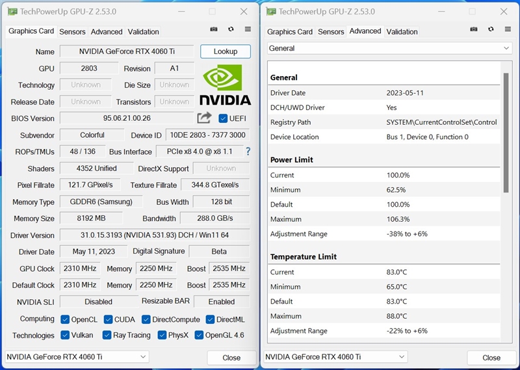Open Validation tab in left window

tap(143, 32)
